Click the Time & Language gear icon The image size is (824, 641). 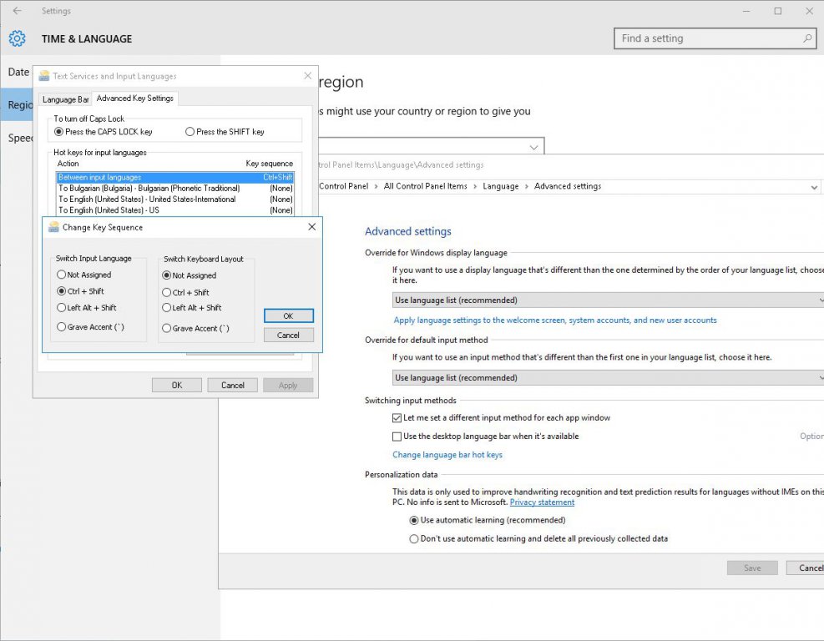(18, 38)
